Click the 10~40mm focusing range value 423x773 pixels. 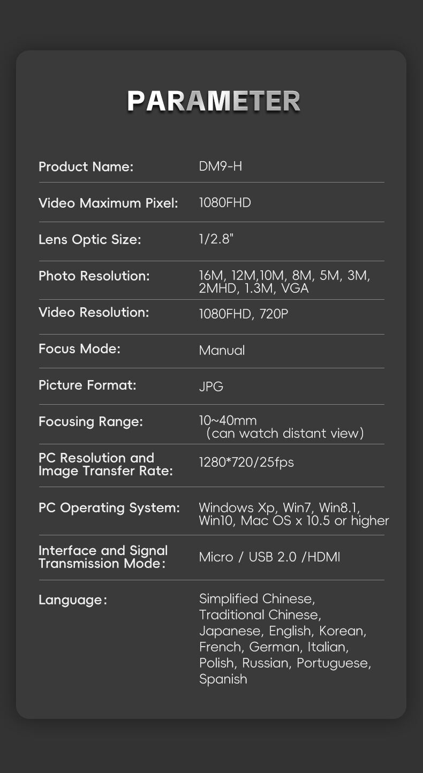point(228,420)
